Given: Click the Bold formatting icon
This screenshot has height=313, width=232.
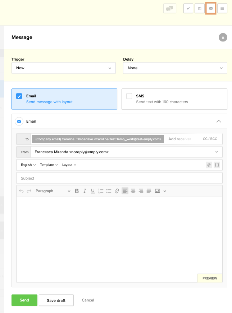Looking at the screenshot, I should (77, 191).
